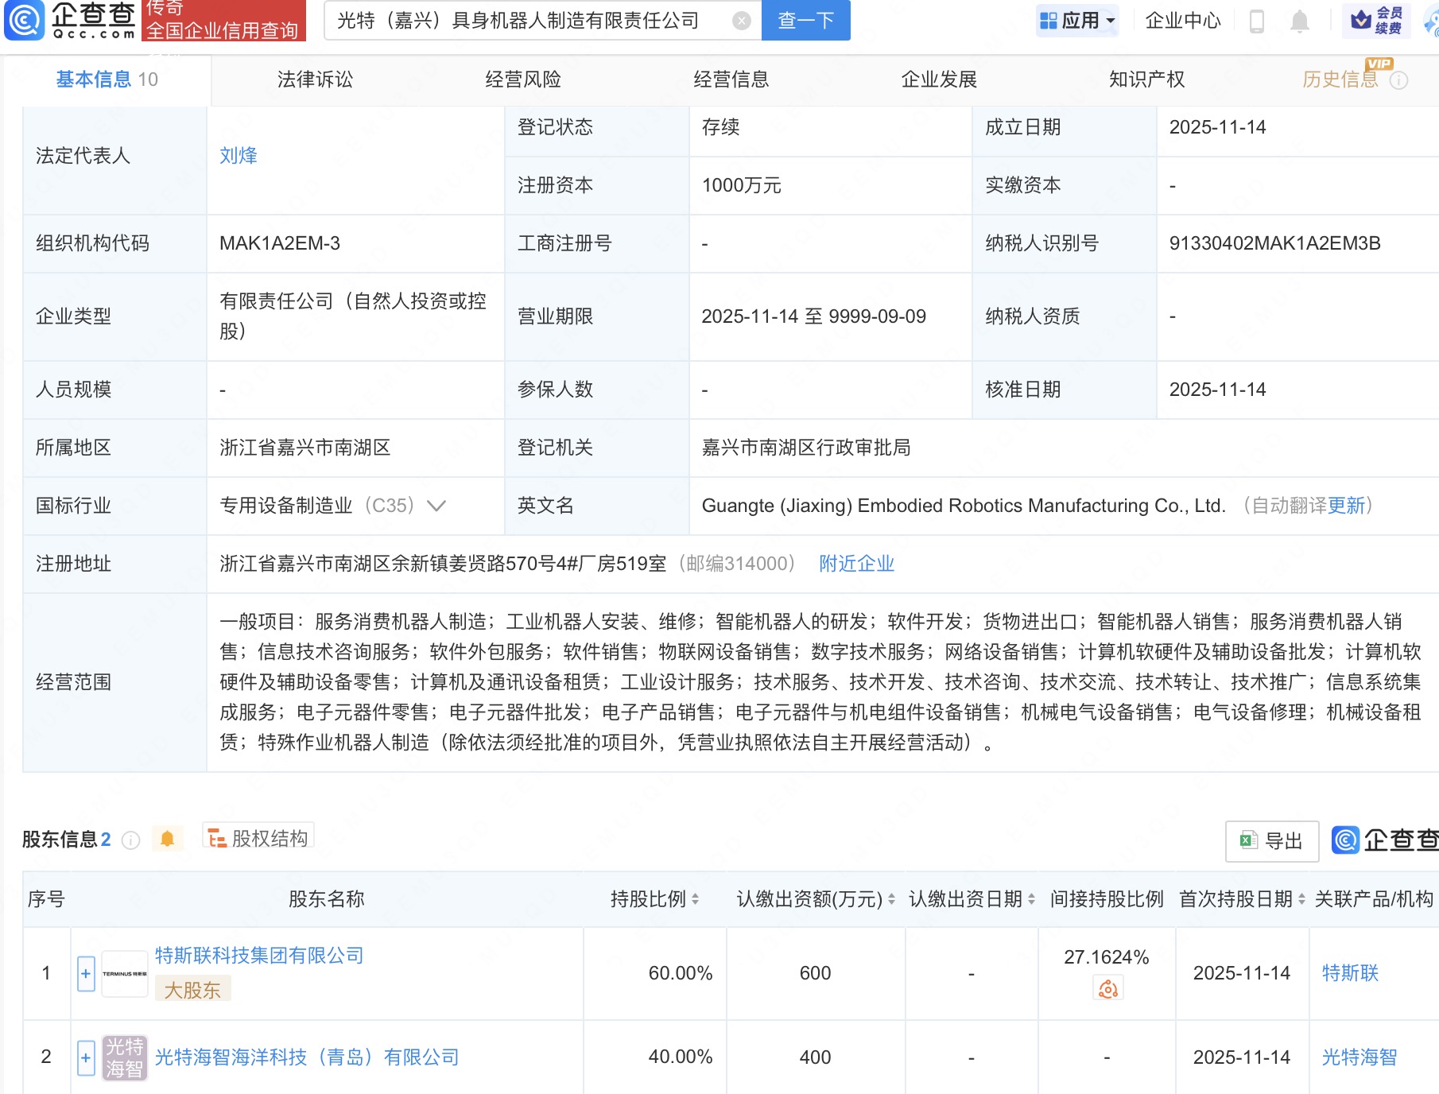Image resolution: width=1439 pixels, height=1094 pixels.
Task: Click 查一下 search button
Action: coord(805,21)
